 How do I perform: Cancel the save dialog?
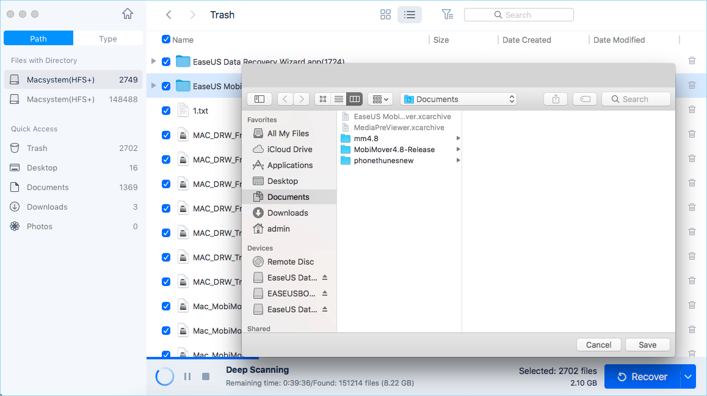(x=598, y=344)
